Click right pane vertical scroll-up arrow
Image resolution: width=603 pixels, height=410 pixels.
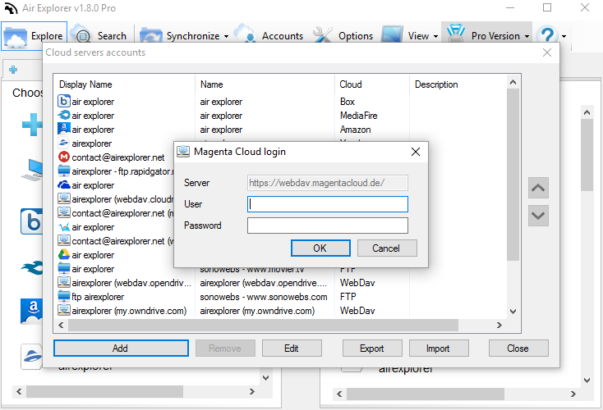coord(587,113)
